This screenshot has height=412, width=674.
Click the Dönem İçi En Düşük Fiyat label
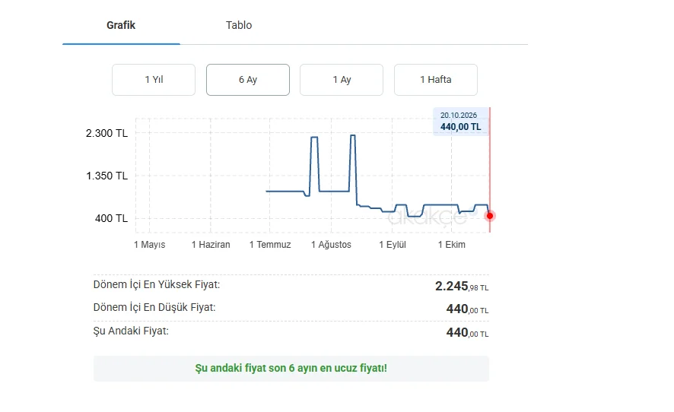pyautogui.click(x=154, y=308)
